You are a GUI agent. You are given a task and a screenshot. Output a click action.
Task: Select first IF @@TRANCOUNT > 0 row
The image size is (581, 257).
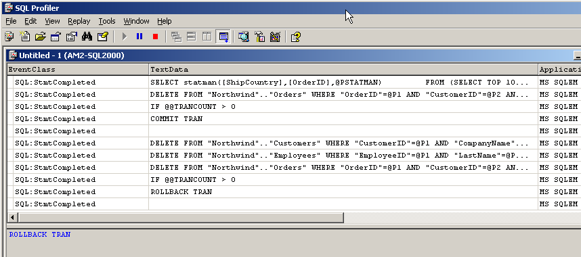tap(294, 107)
